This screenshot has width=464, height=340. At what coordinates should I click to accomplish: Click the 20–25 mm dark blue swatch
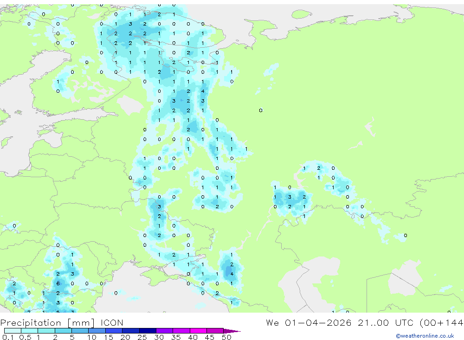click(131, 331)
